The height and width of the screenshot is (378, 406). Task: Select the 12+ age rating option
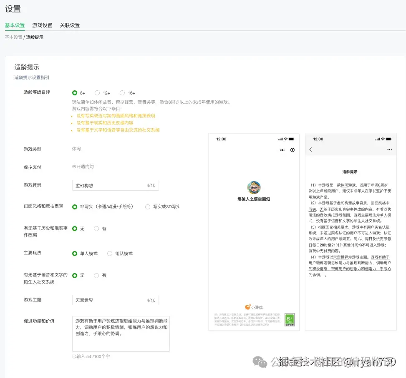(x=97, y=93)
